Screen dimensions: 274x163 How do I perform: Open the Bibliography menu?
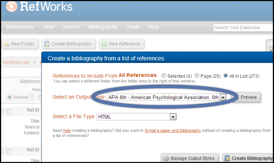click(103, 27)
